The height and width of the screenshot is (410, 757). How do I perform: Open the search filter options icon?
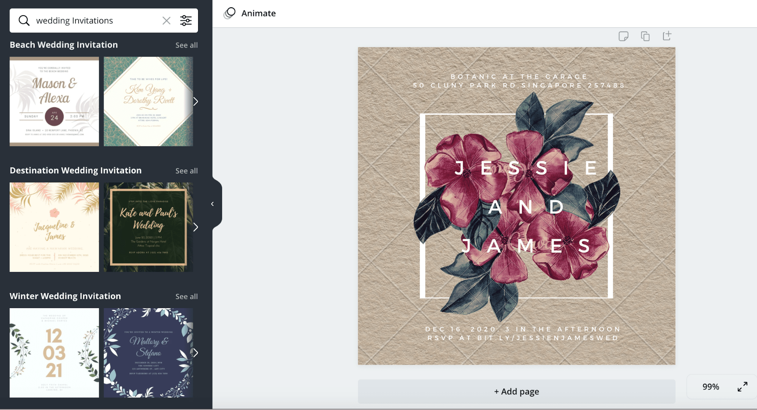point(186,20)
